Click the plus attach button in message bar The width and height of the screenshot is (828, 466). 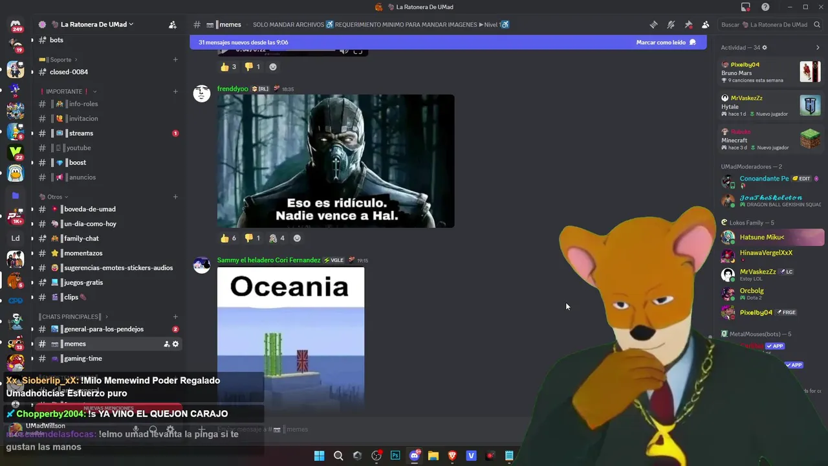[x=202, y=429]
